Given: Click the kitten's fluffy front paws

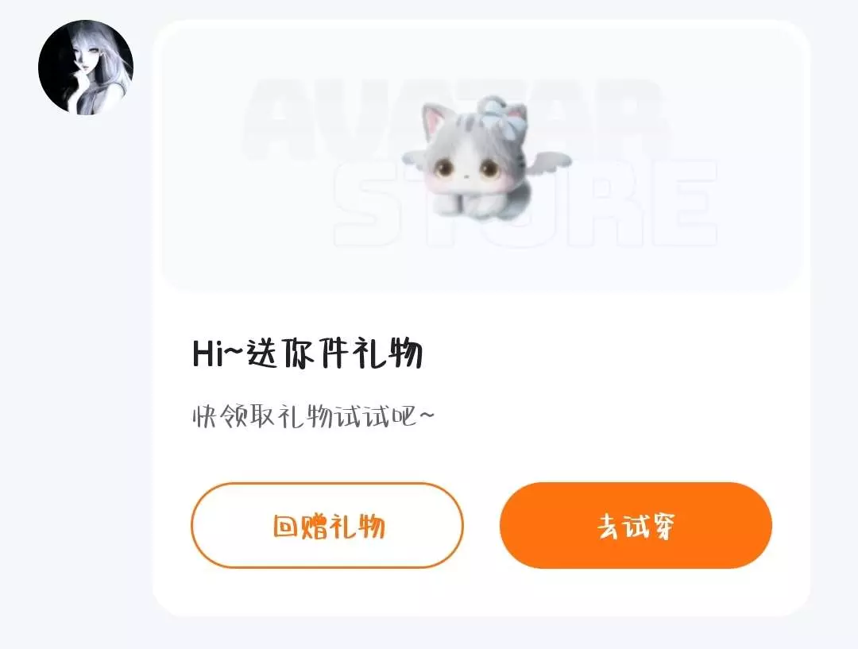Looking at the screenshot, I should [469, 205].
